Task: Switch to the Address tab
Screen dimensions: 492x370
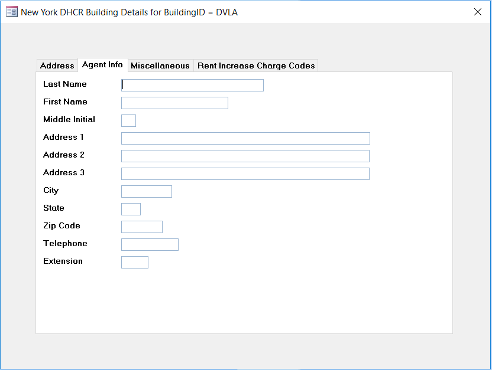Action: pos(57,66)
